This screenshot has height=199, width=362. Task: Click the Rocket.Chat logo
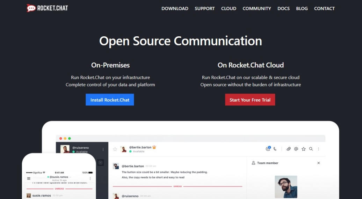47,8
